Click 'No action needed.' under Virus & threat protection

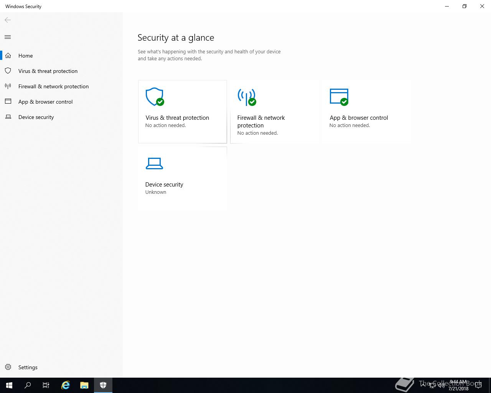pos(165,125)
